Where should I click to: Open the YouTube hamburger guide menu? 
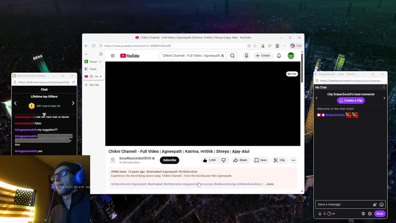pos(113,56)
